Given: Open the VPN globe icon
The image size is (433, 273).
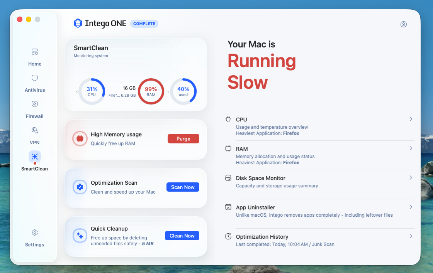Looking at the screenshot, I should [34, 130].
